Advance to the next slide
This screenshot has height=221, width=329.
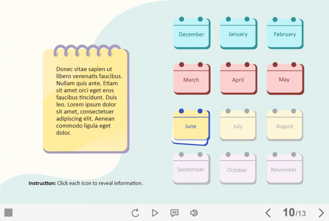pyautogui.click(x=321, y=213)
